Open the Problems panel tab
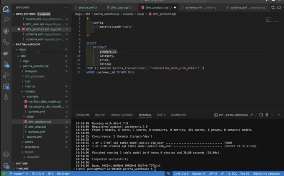 coord(83,115)
